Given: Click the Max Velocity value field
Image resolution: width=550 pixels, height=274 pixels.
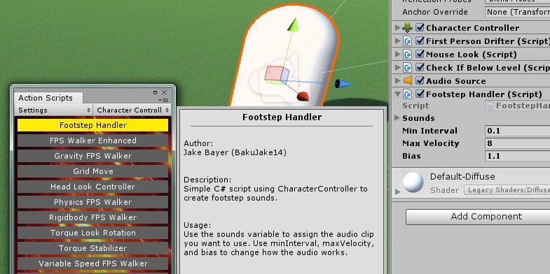Looking at the screenshot, I should 518,143.
